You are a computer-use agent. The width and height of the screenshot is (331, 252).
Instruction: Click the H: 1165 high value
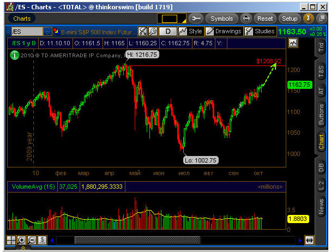[114, 43]
